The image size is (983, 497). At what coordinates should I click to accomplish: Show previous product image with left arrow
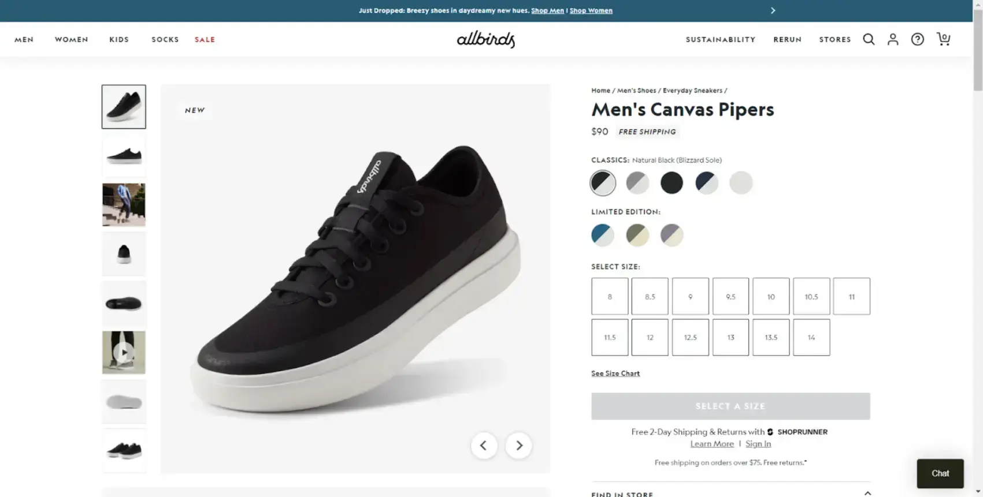(484, 445)
